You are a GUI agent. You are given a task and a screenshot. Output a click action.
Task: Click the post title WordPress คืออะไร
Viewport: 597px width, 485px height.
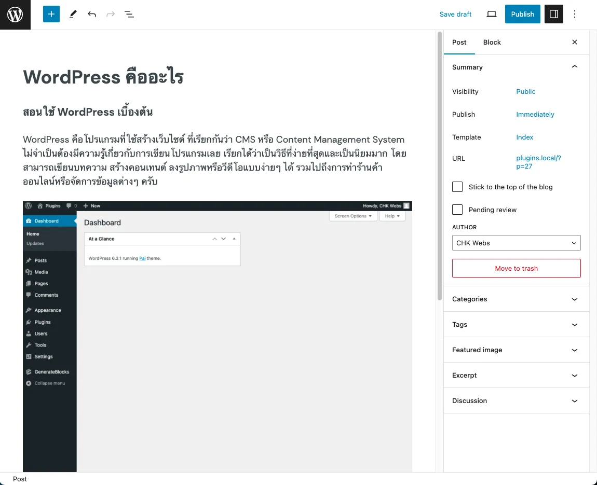tap(103, 77)
